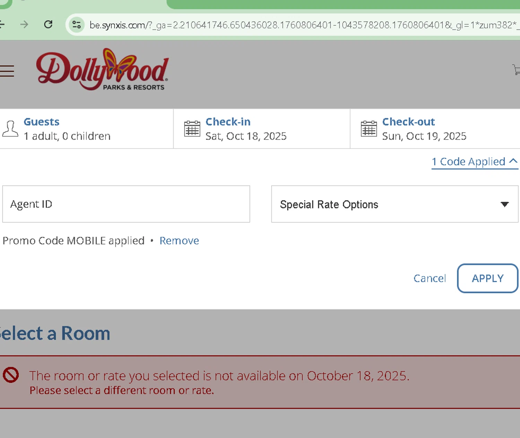Open the Guests selector

87,129
